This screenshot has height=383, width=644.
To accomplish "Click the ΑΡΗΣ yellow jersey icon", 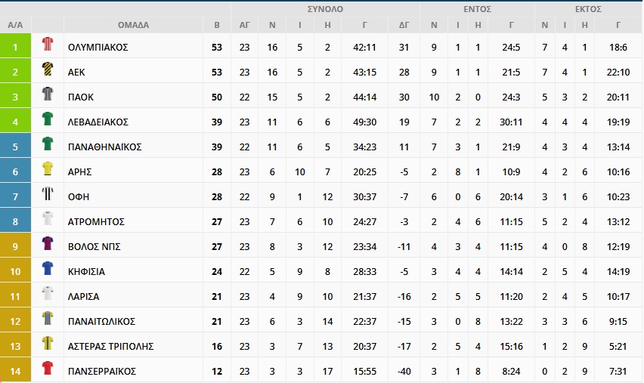I will 48,168.
